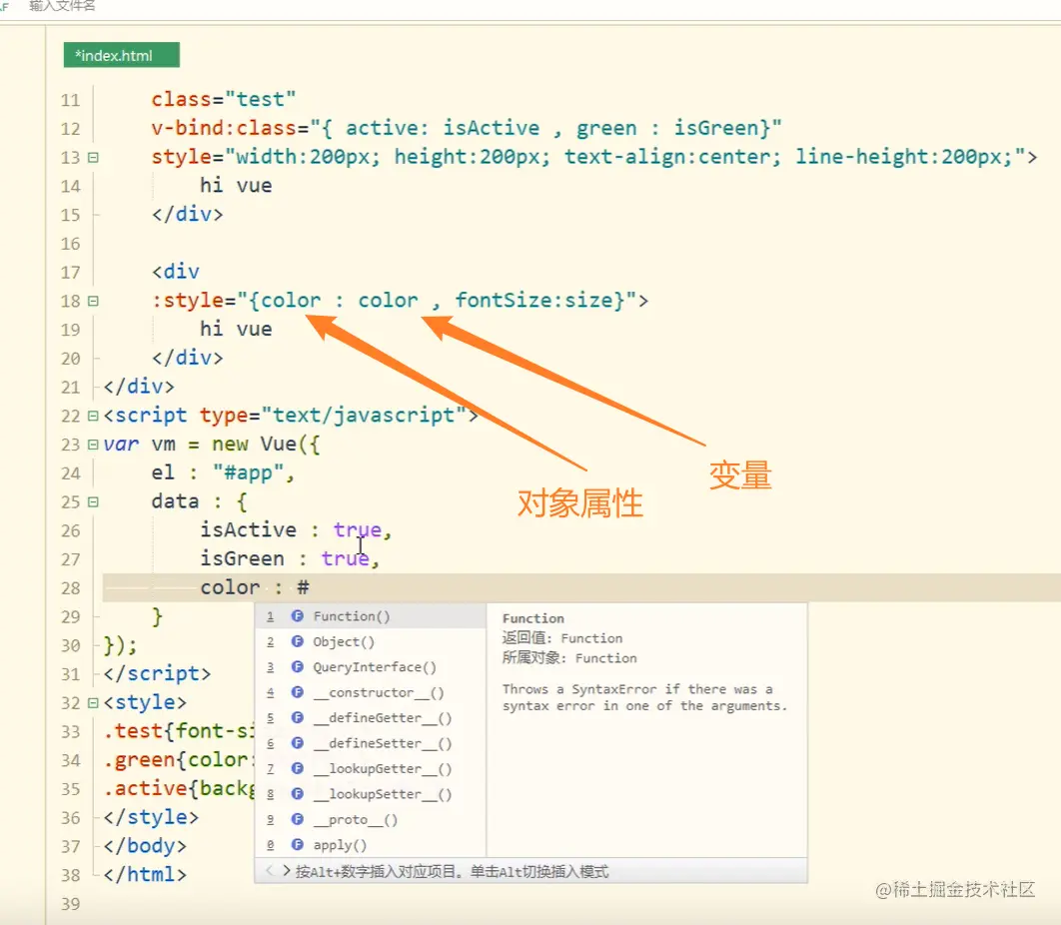Click the 'v-bind:class' attribute on line 12

224,128
